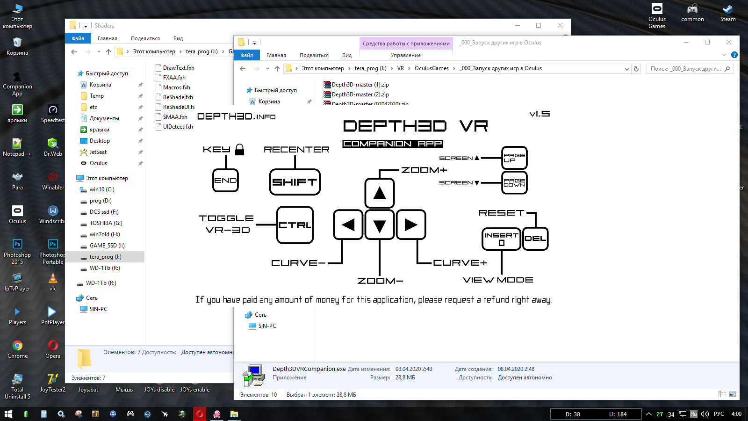Select the Depth3DVRCompanion.exe file icon
Screen dimensions: 748x421
pyautogui.click(x=254, y=375)
